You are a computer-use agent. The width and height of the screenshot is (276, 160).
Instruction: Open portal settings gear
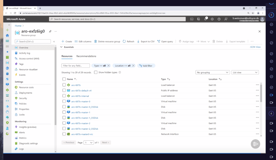pyautogui.click(x=212, y=19)
